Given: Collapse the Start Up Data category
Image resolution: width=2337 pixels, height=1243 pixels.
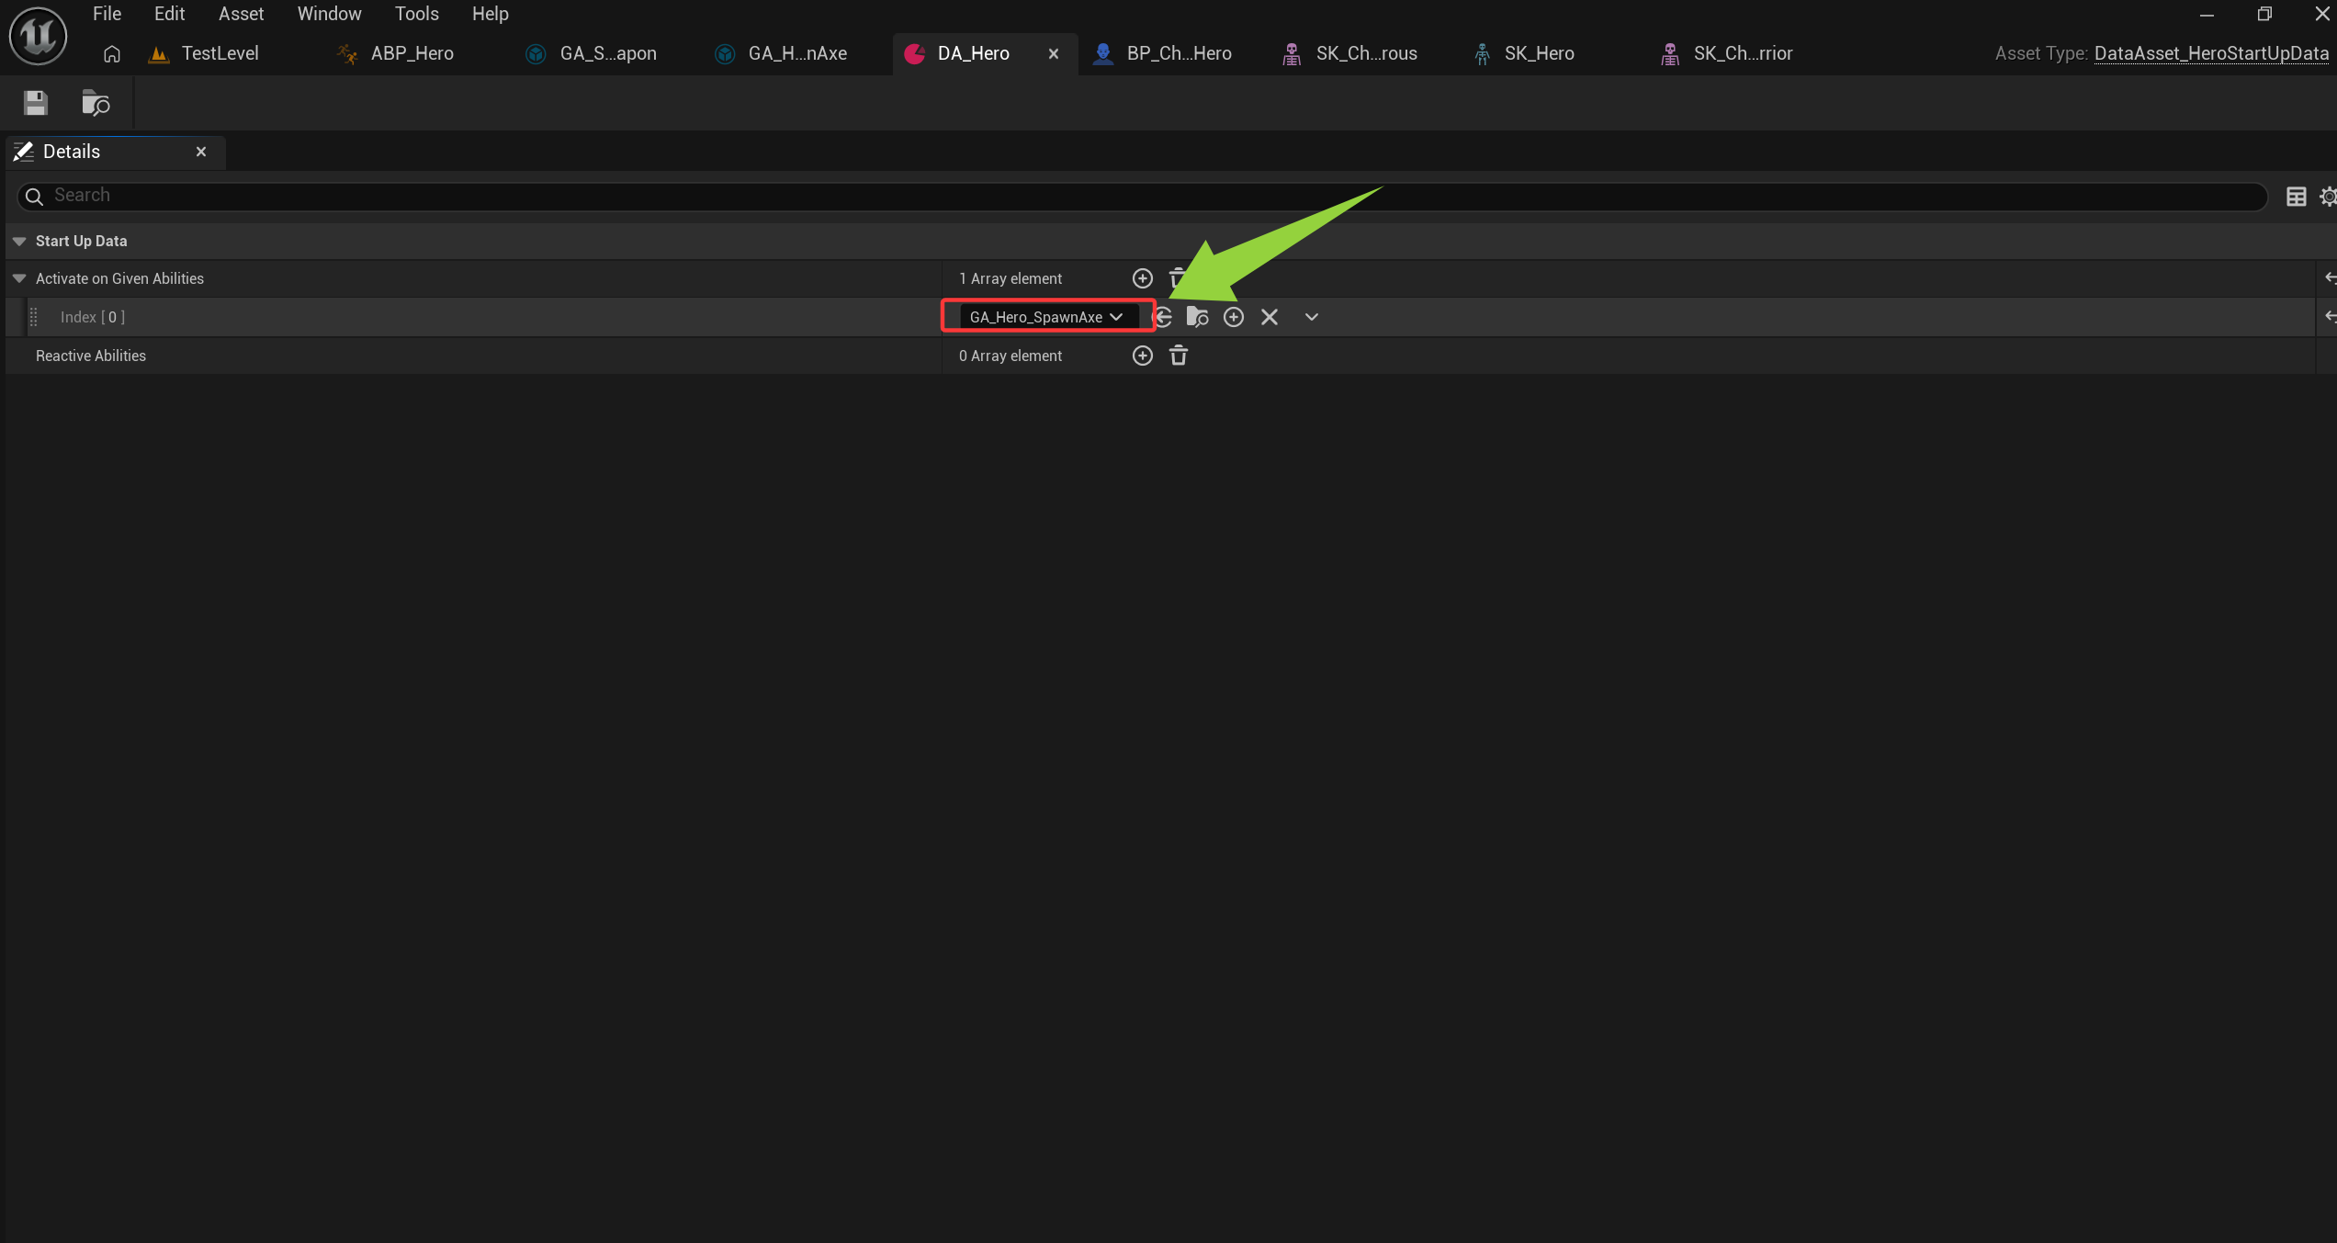Looking at the screenshot, I should click(x=19, y=241).
